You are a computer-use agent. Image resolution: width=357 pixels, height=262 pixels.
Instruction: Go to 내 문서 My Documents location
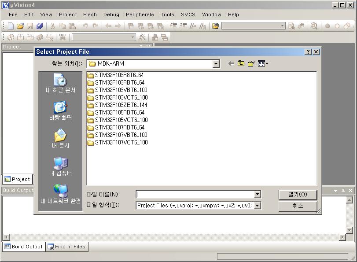tap(60, 139)
